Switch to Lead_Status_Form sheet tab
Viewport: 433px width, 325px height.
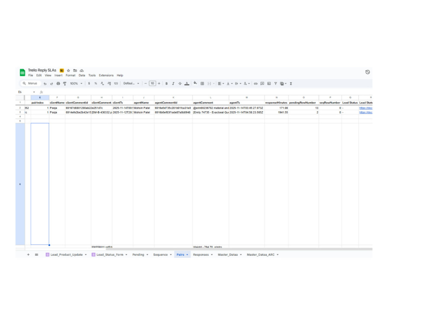(x=110, y=254)
